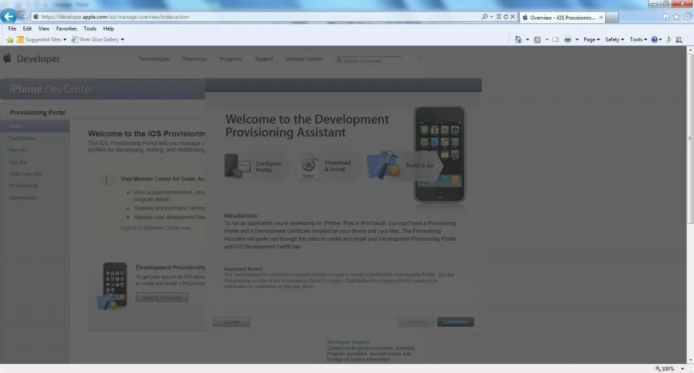This screenshot has height=373, width=694.
Task: Click the blue browser Back arrow
Action: (x=8, y=16)
